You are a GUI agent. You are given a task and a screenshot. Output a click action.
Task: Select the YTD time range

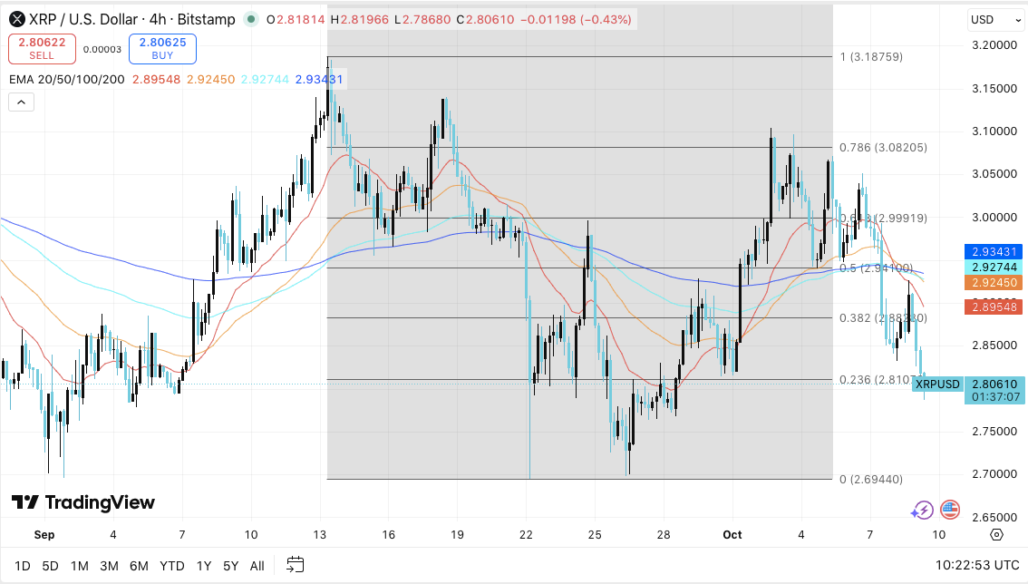coord(172,566)
